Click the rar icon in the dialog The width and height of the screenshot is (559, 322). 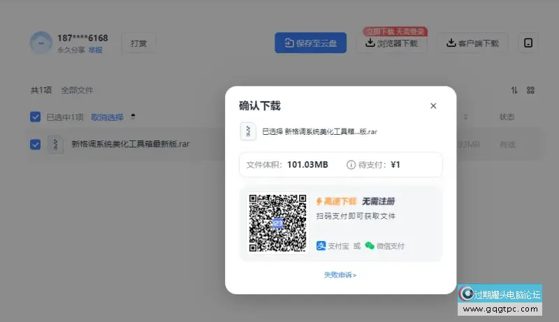pyautogui.click(x=248, y=131)
